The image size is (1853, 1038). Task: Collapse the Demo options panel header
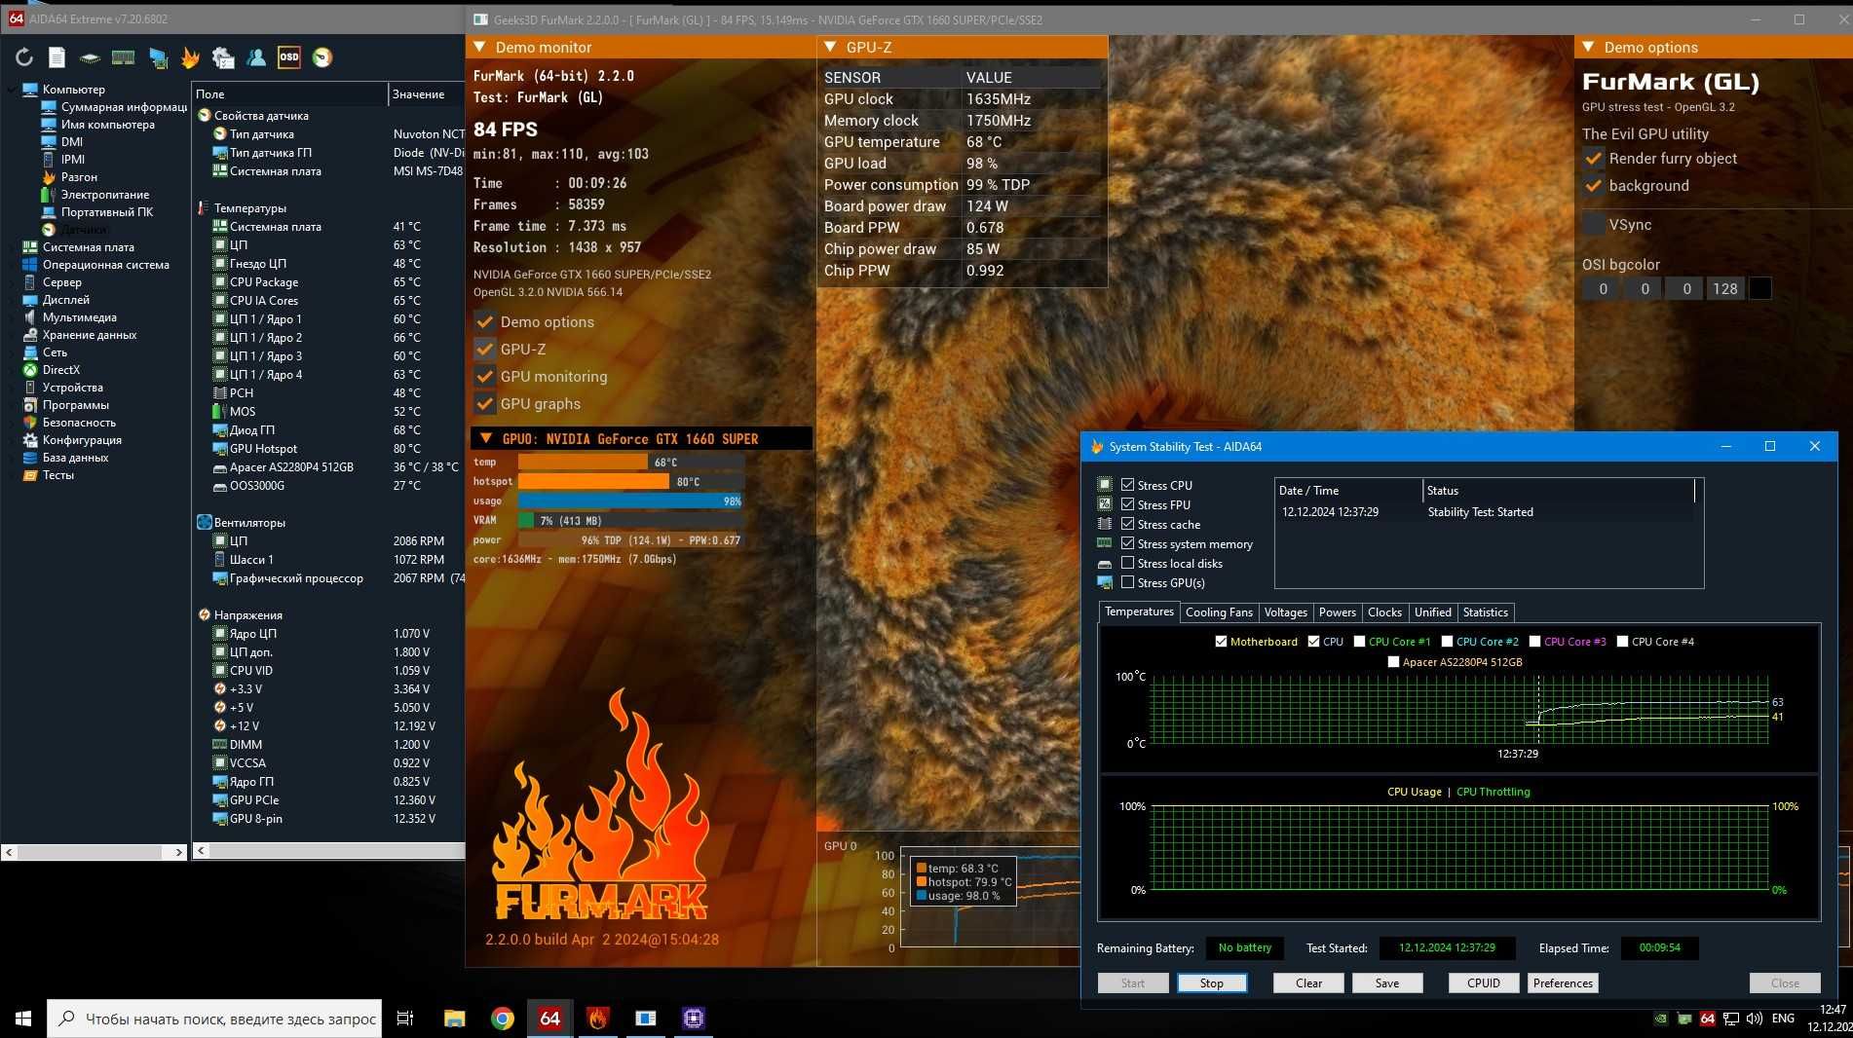[1588, 47]
